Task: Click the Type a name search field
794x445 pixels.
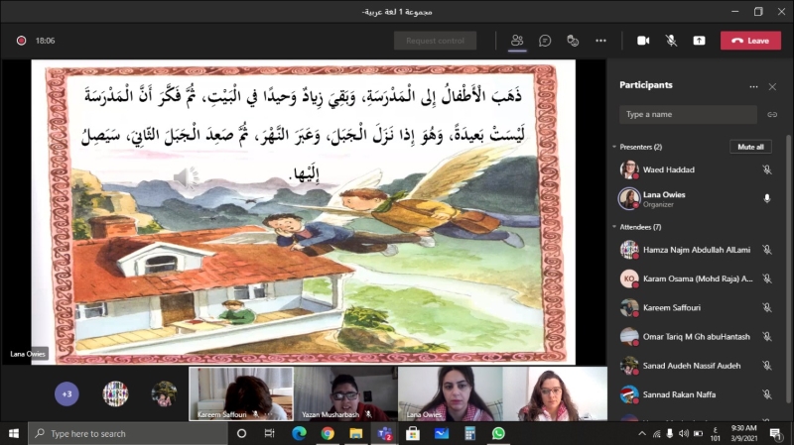Action: [690, 115]
